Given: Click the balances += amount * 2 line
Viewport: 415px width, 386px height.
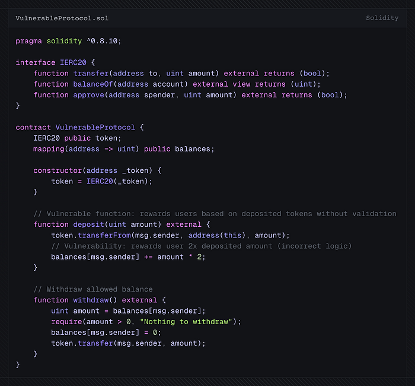Looking at the screenshot, I should coord(128,257).
